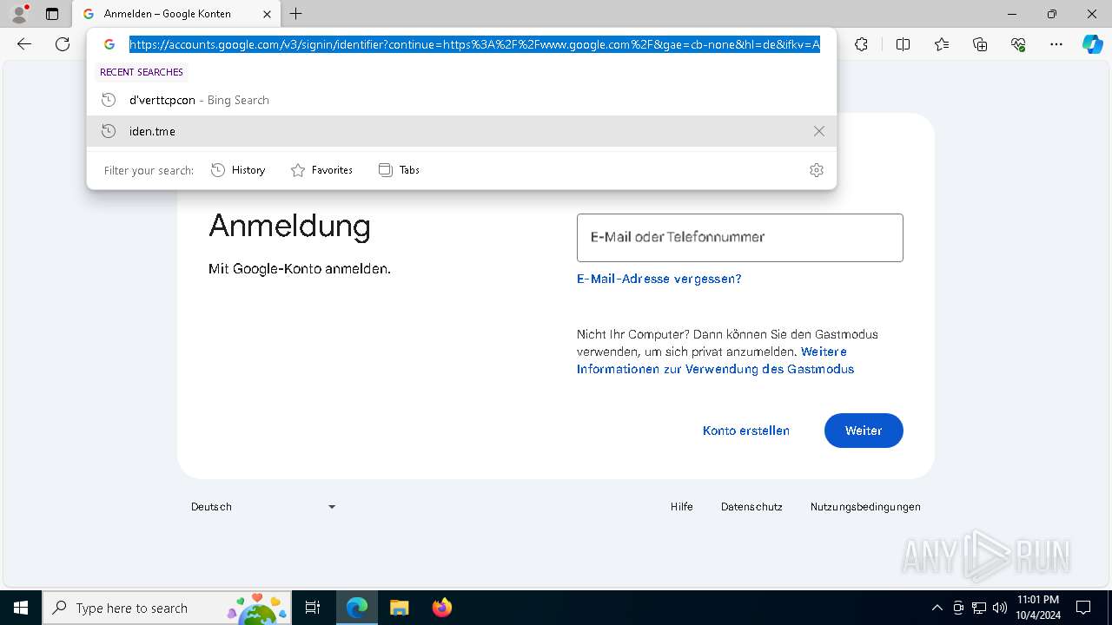Show hidden system tray icons
The height and width of the screenshot is (625, 1112).
coord(937,608)
